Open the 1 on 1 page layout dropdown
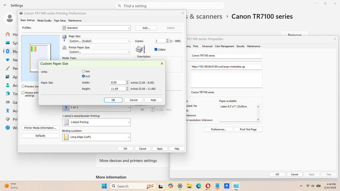340x191 pixels. coord(97,107)
